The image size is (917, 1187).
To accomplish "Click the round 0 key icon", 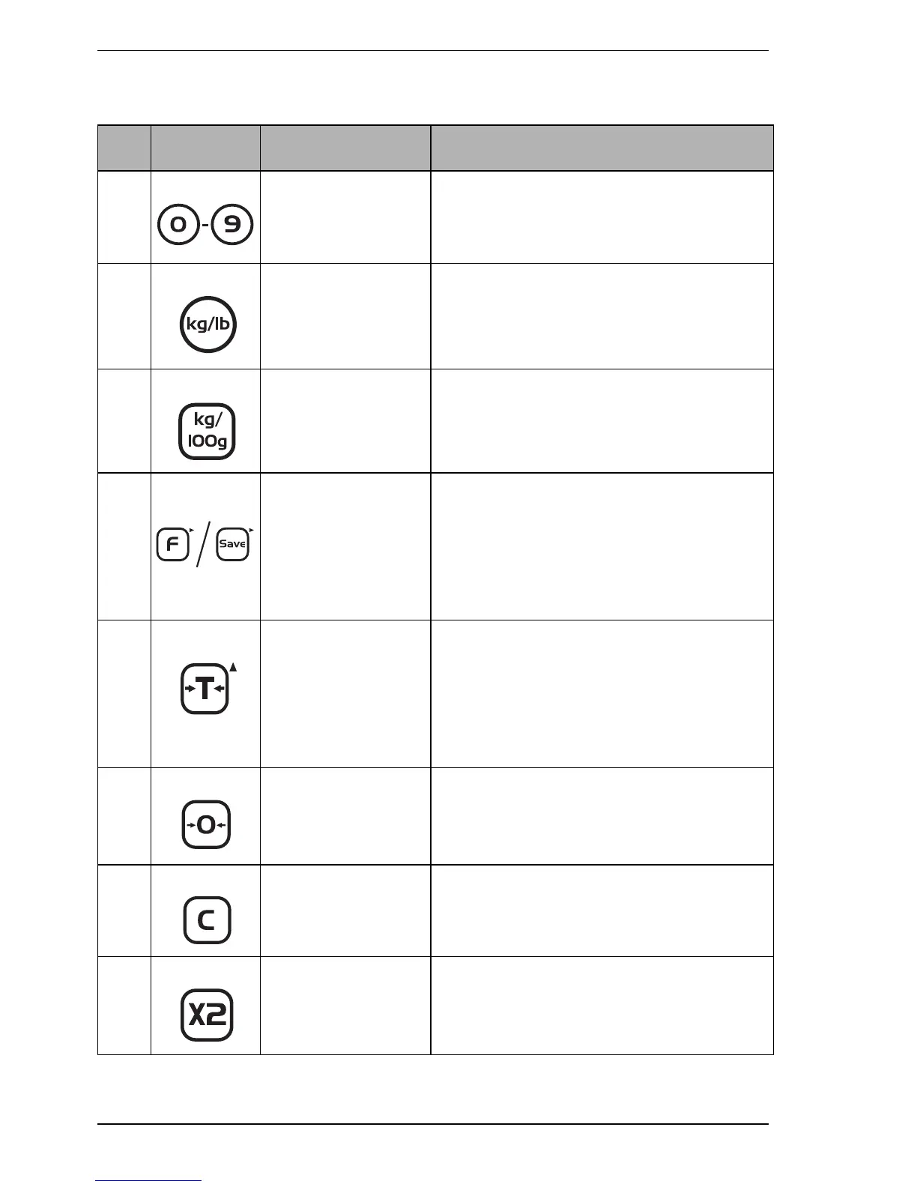I will pos(178,225).
